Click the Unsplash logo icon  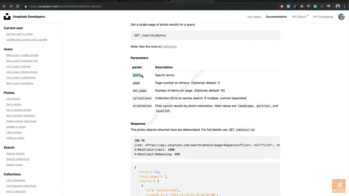tap(7, 17)
